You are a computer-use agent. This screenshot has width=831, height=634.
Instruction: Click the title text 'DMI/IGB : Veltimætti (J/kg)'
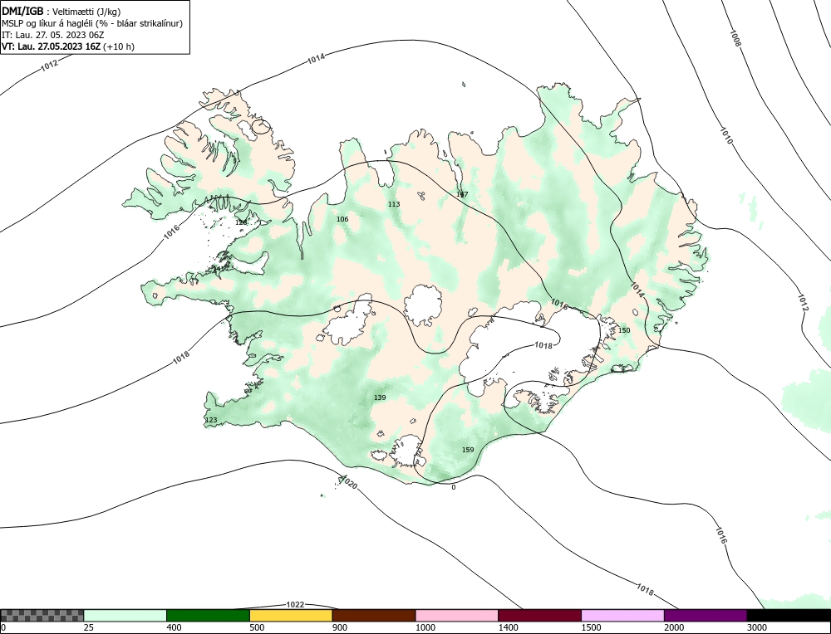click(x=61, y=12)
